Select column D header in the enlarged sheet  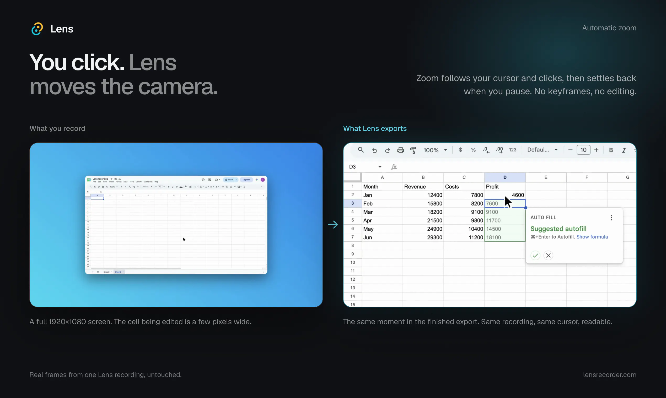[x=505, y=177]
